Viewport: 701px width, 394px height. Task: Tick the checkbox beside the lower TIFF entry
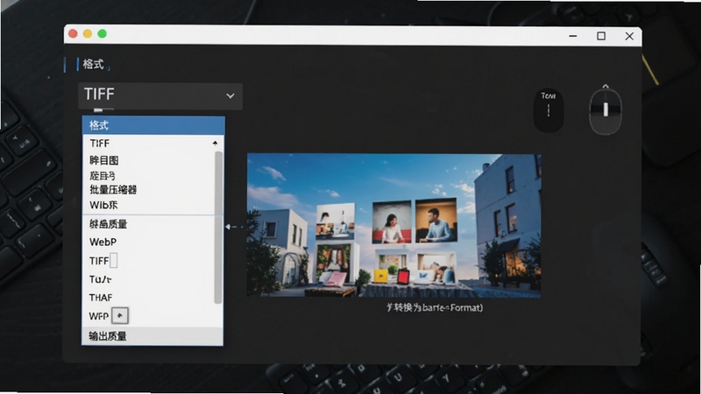[x=114, y=260]
